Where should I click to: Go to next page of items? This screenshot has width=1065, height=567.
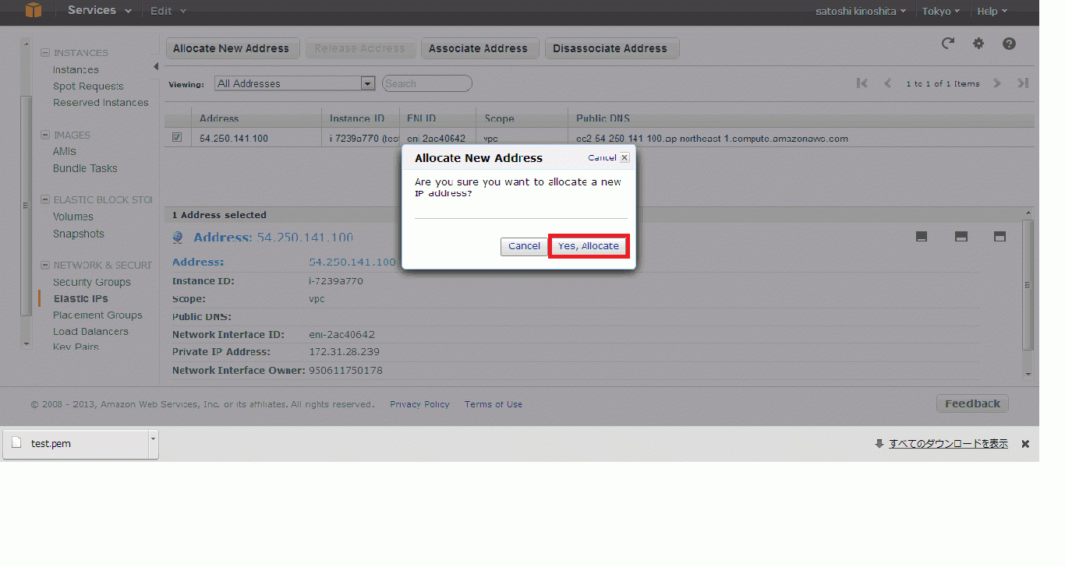(x=997, y=83)
